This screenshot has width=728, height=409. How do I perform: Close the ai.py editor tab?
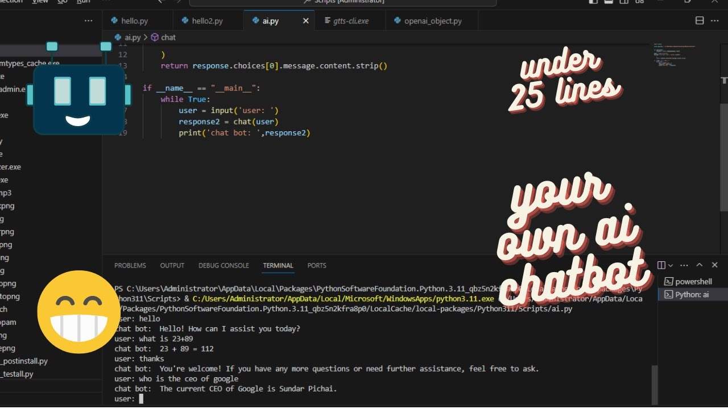coord(305,21)
